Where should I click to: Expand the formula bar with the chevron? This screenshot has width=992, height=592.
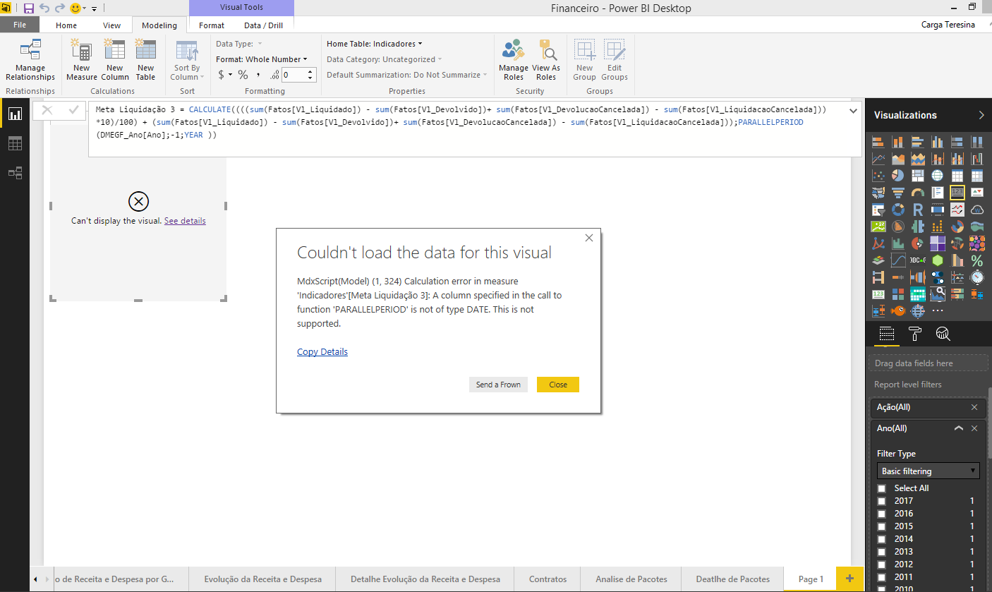point(853,111)
